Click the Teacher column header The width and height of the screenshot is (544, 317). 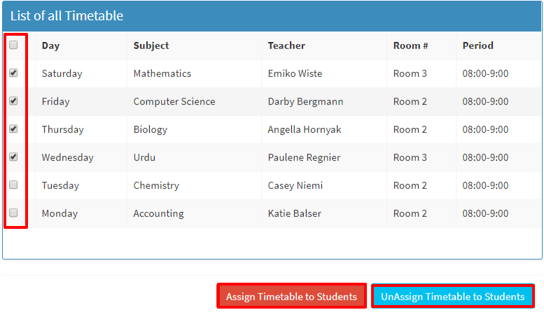click(x=286, y=45)
